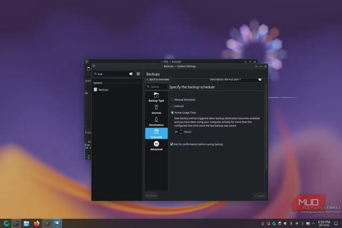The height and width of the screenshot is (228, 342).
Task: Decrease the hours value with down arrow
Action: tap(181, 133)
